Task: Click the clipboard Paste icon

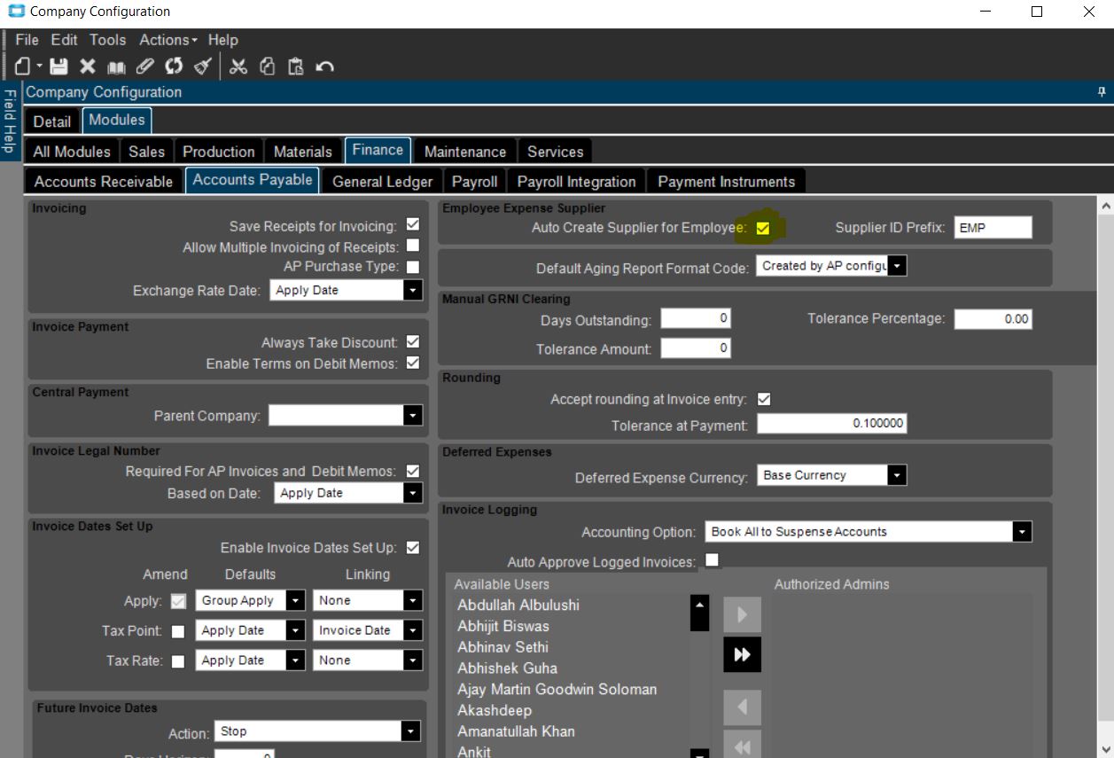Action: 296,66
